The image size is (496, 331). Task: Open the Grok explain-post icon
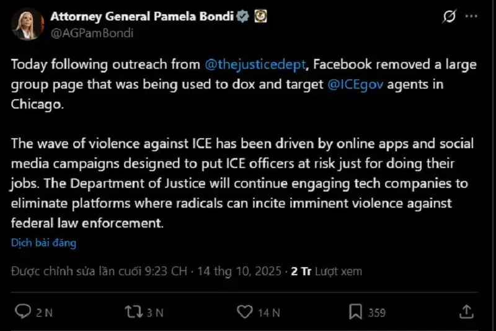pyautogui.click(x=449, y=17)
